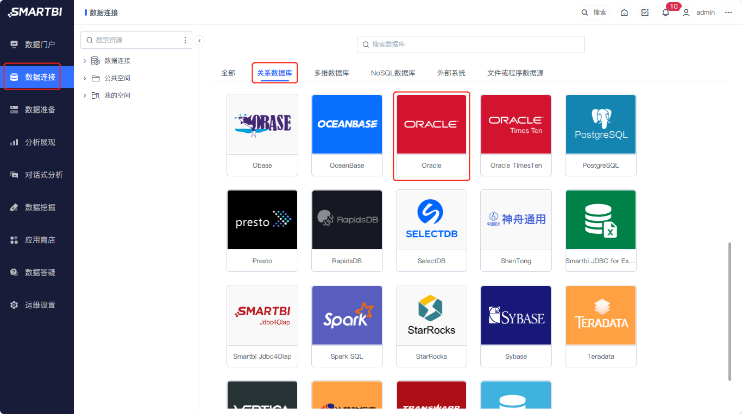Open the 数据门户 sidebar section
The height and width of the screenshot is (414, 742).
tap(37, 44)
